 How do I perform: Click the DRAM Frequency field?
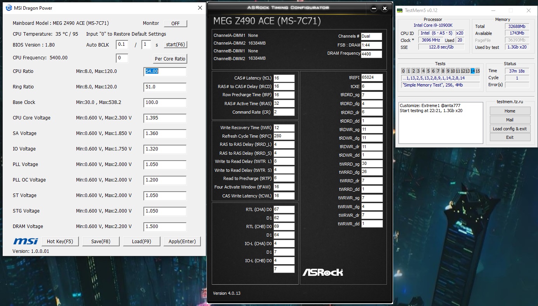[371, 54]
